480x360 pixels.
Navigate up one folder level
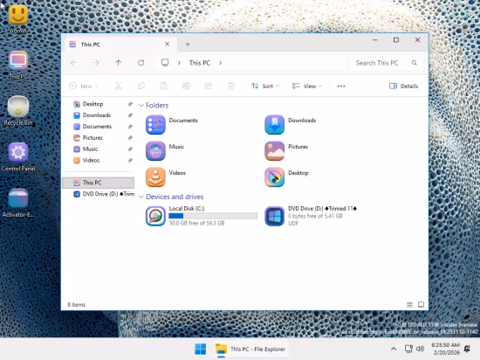[x=119, y=63]
